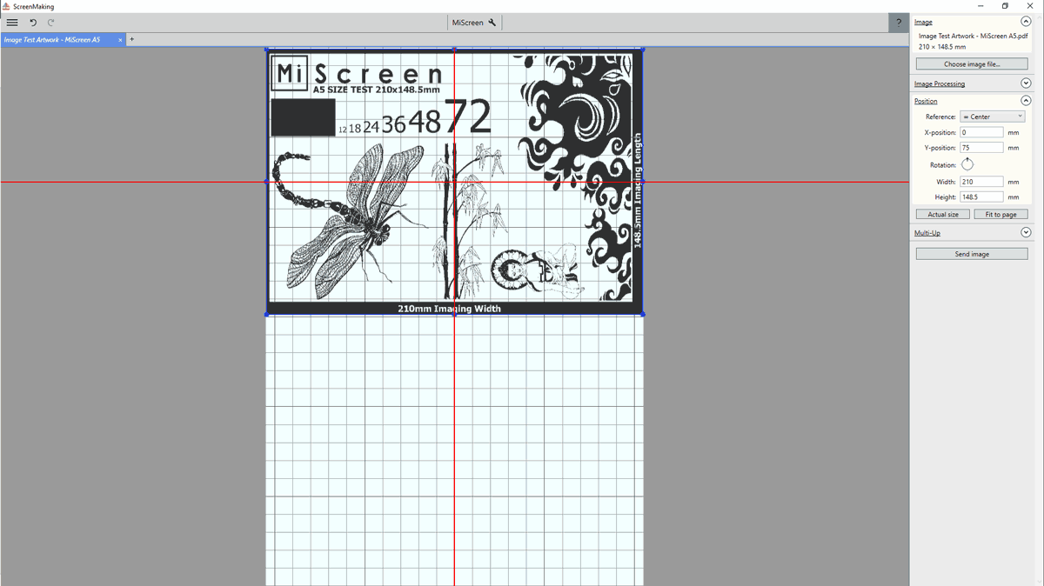Collapse the Image section chevron
This screenshot has width=1044, height=586.
point(1026,22)
